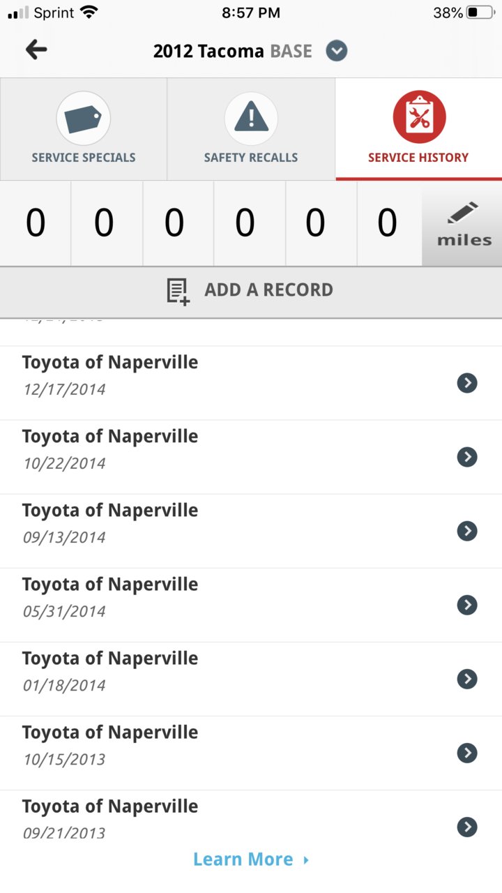502x893 pixels.
Task: Edit mileage with the pencil miles icon
Action: pos(463,224)
